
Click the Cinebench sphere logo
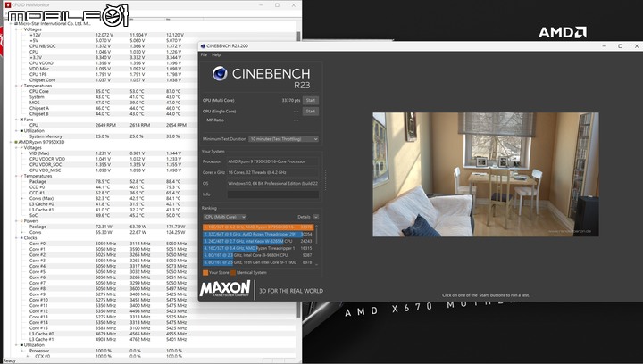click(220, 74)
